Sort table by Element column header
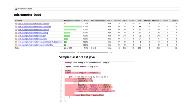Viewport: 193px width, 108px height. (39, 21)
